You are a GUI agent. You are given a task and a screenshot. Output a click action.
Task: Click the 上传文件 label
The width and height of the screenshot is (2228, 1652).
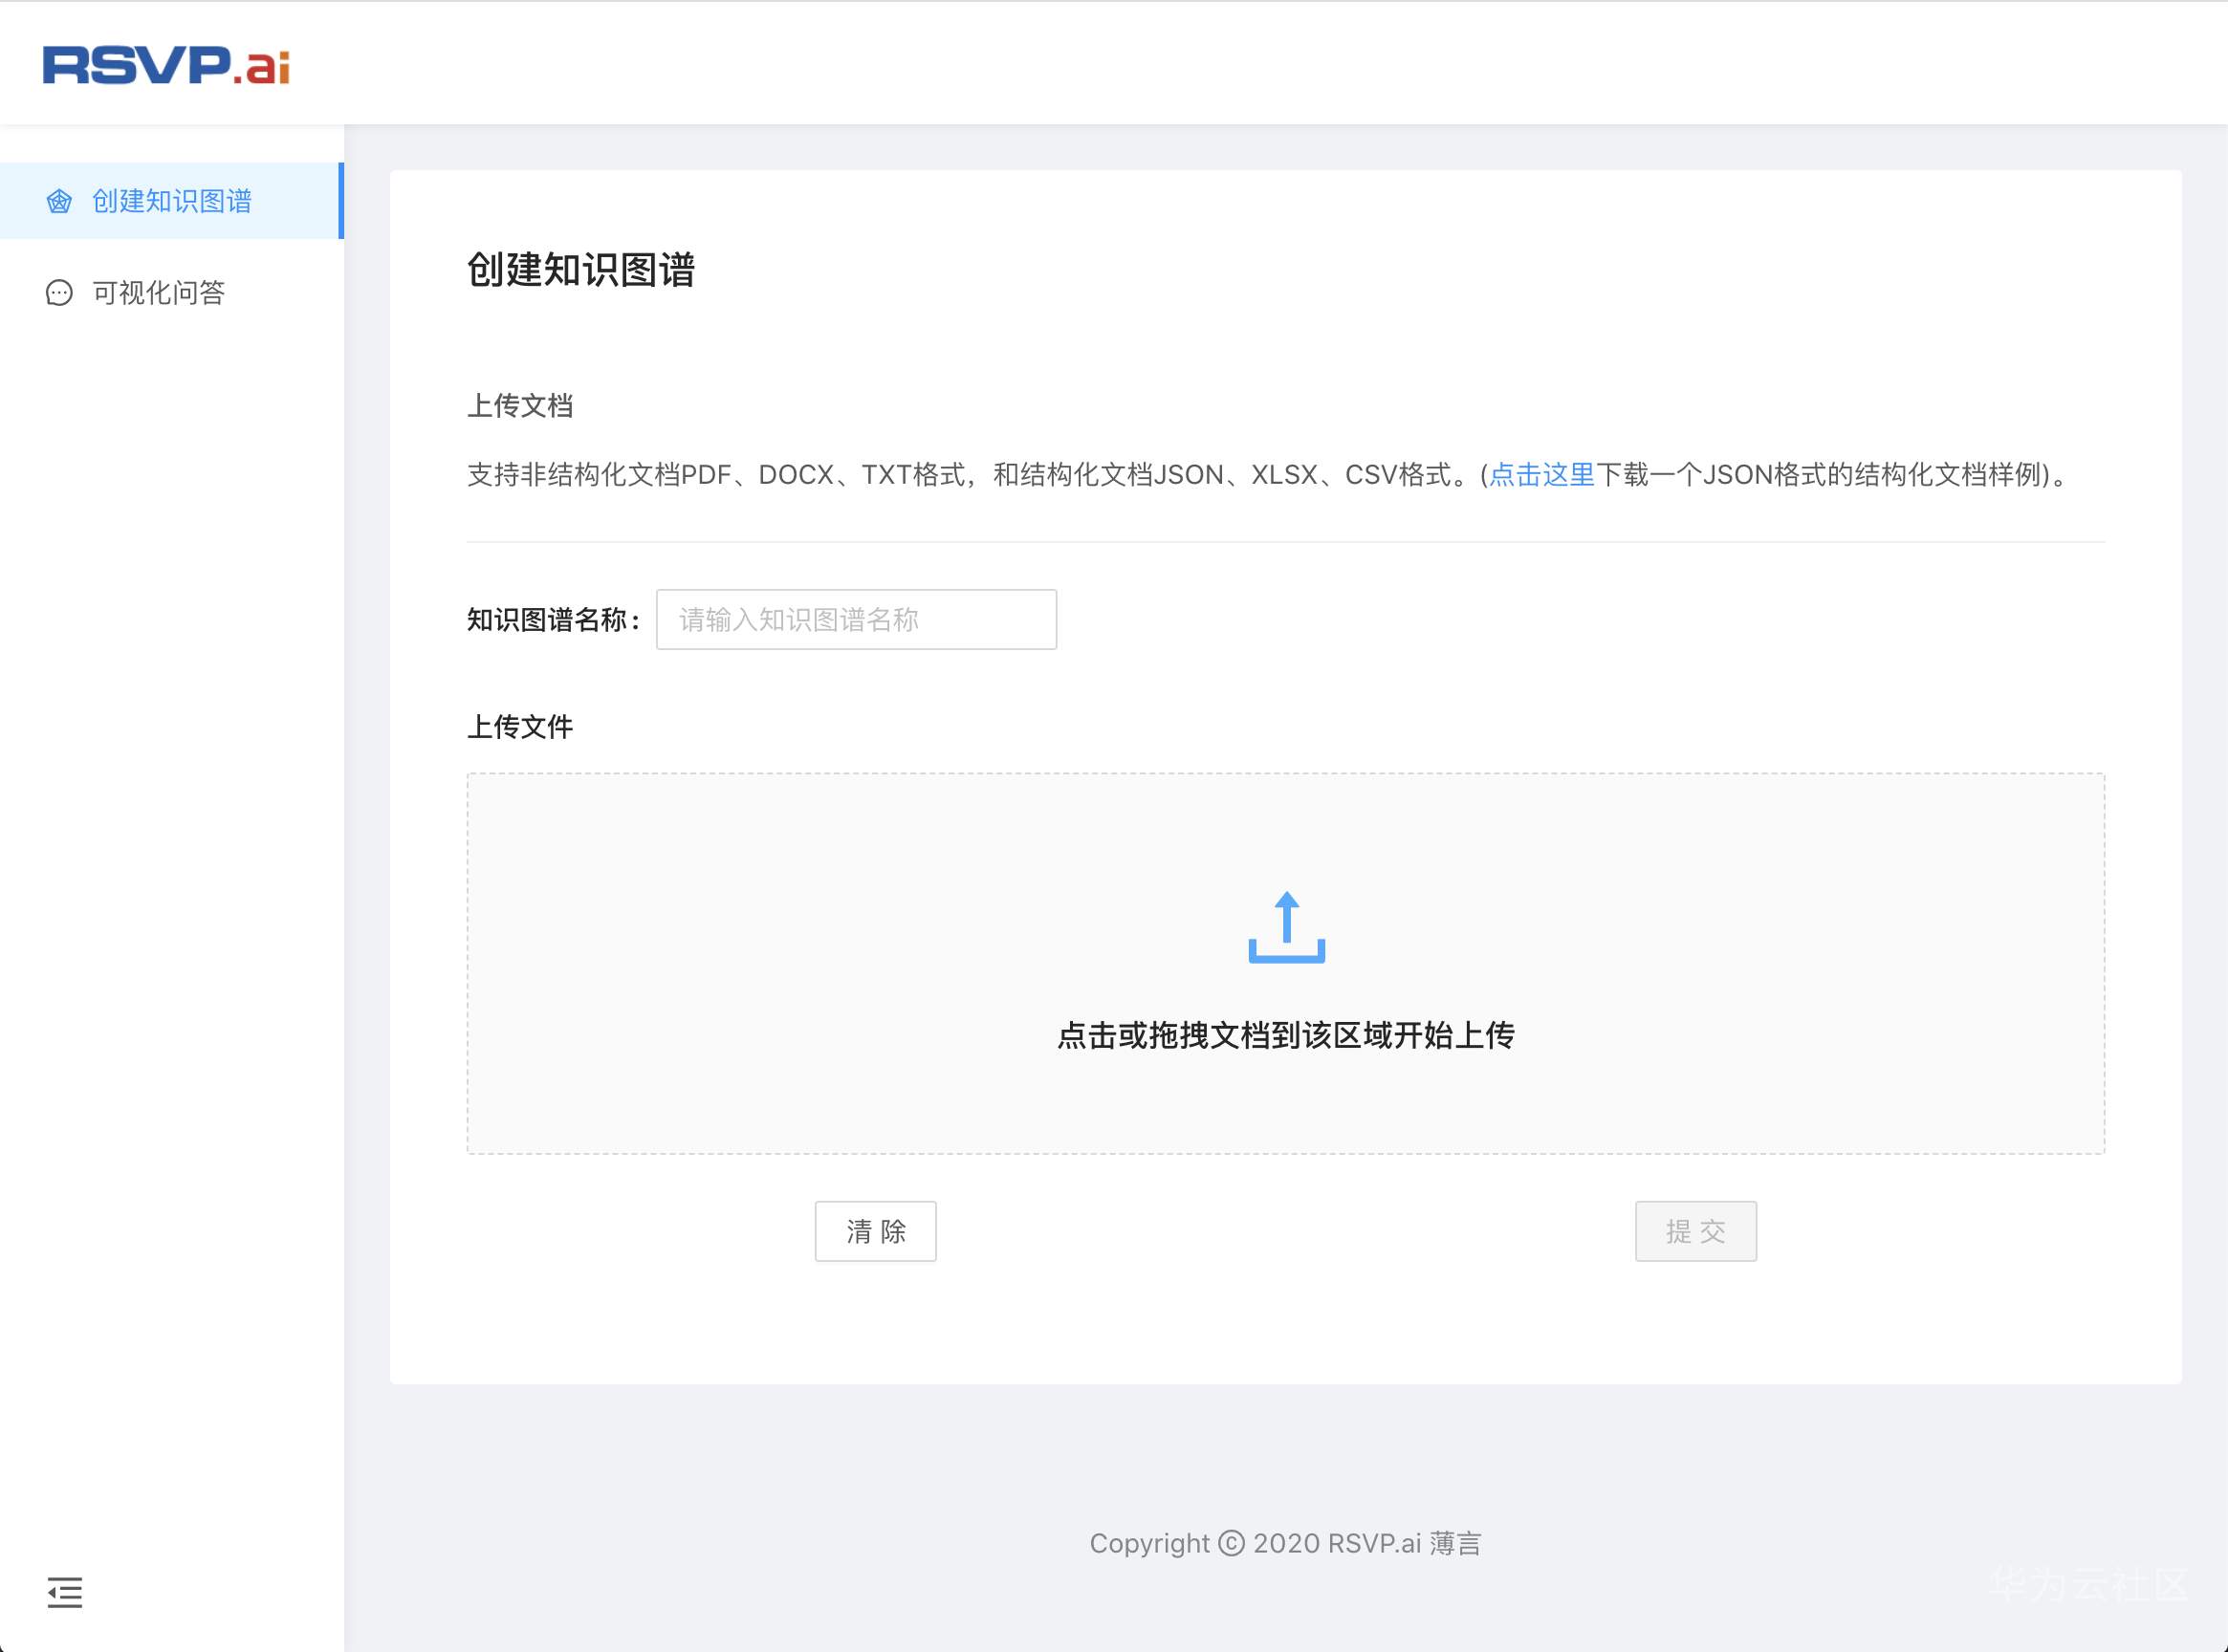tap(520, 727)
